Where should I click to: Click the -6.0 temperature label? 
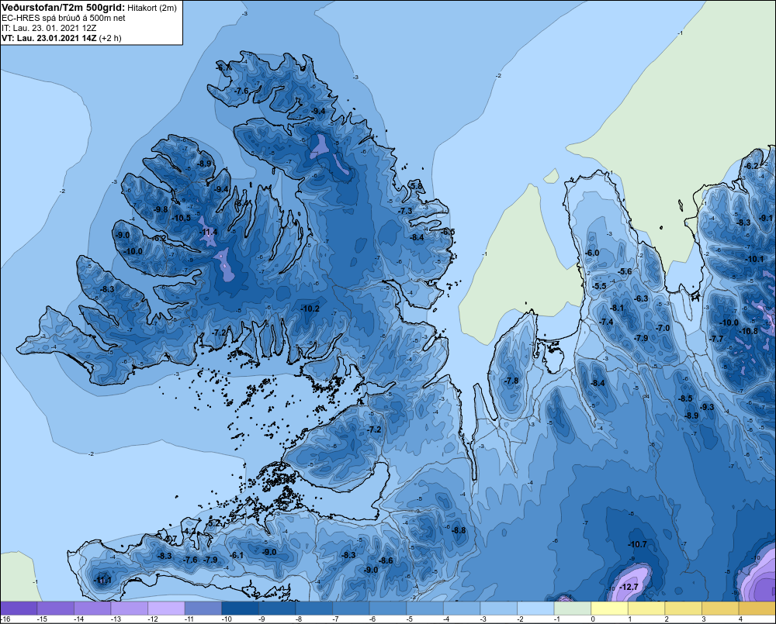pyautogui.click(x=592, y=253)
